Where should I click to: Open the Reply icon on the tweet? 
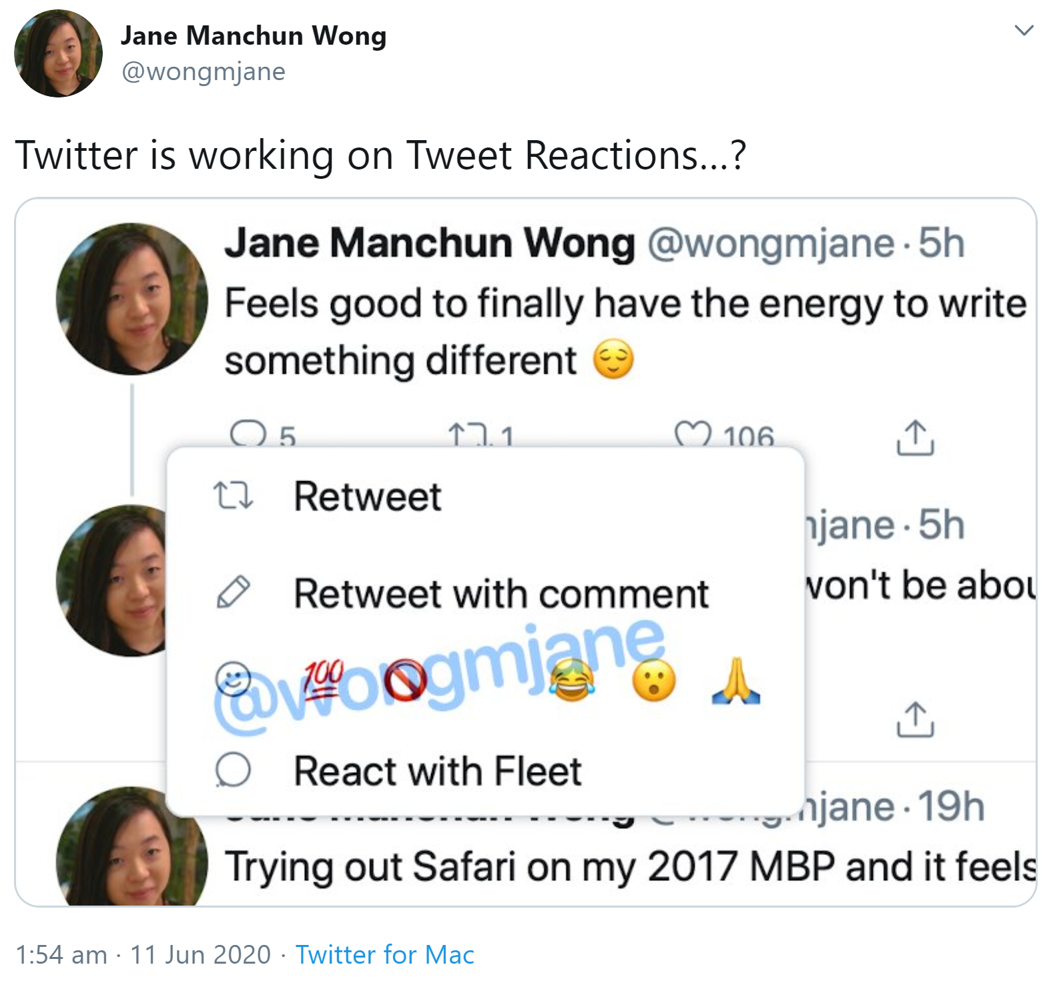[x=249, y=434]
